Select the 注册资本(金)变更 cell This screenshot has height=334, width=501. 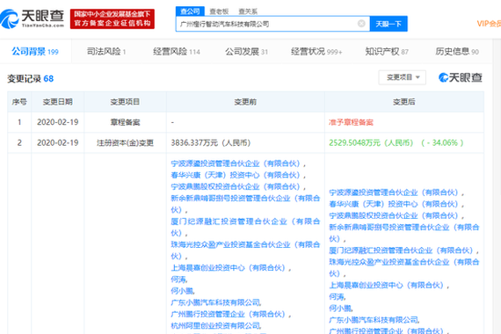point(125,143)
